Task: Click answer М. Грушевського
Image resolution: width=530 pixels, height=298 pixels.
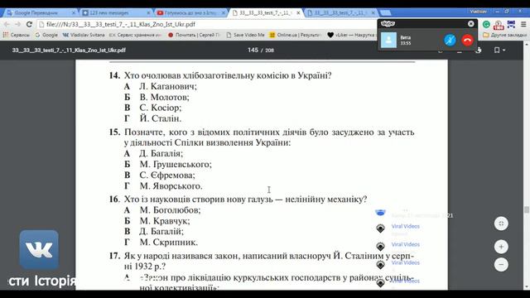Action: (x=176, y=164)
